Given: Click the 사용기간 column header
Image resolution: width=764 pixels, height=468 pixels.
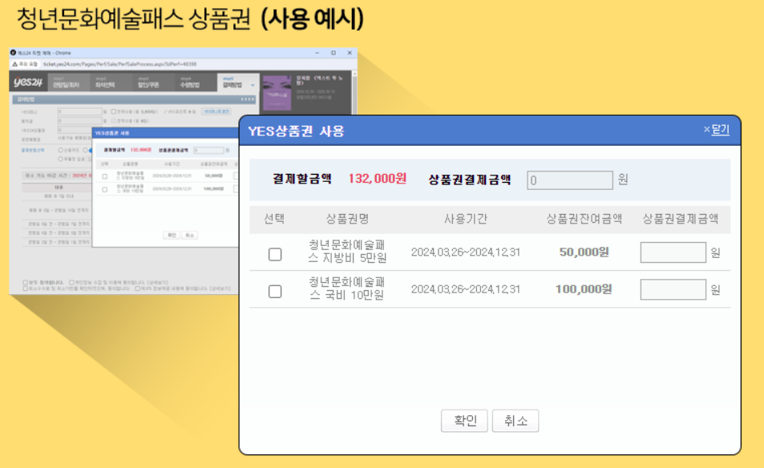Looking at the screenshot, I should coord(465,219).
